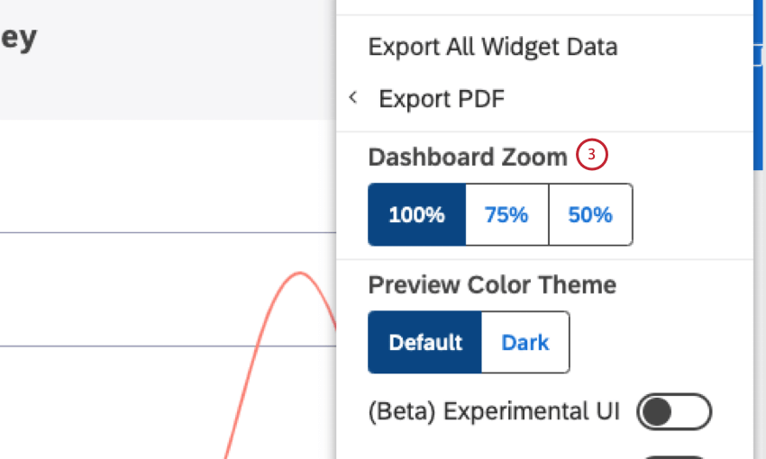Click the Dashboard Zoom section label

pyautogui.click(x=467, y=157)
